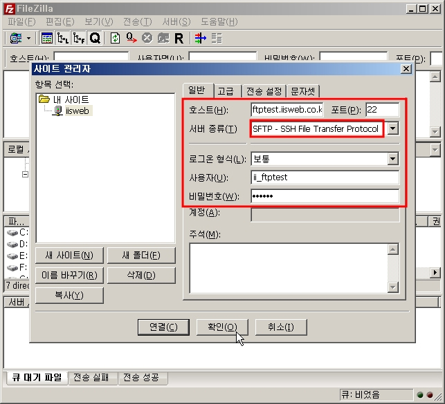
Task: Click the 사용자(U) input field
Action: (x=325, y=177)
